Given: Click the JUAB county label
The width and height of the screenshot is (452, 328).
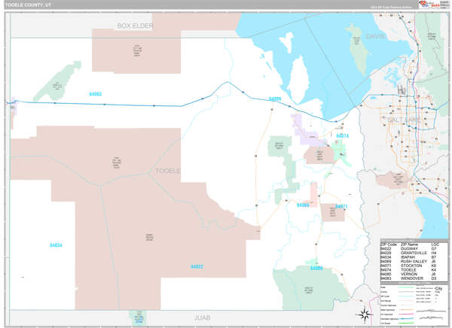Looking at the screenshot, I should click(x=202, y=318).
